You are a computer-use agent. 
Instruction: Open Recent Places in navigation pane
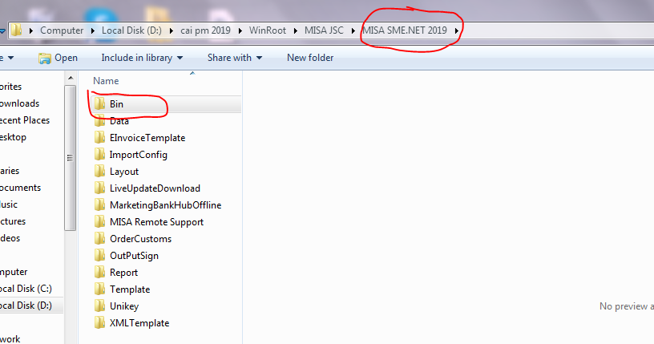click(x=25, y=120)
